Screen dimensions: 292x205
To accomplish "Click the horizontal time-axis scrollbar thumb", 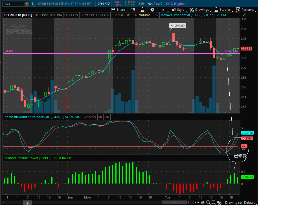I will tap(174, 202).
